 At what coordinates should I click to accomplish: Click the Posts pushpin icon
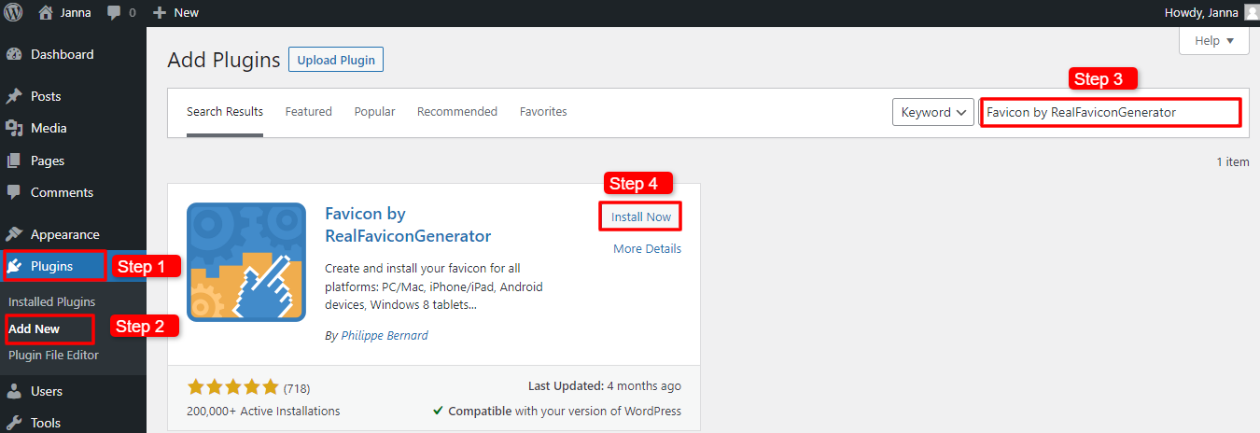(14, 96)
